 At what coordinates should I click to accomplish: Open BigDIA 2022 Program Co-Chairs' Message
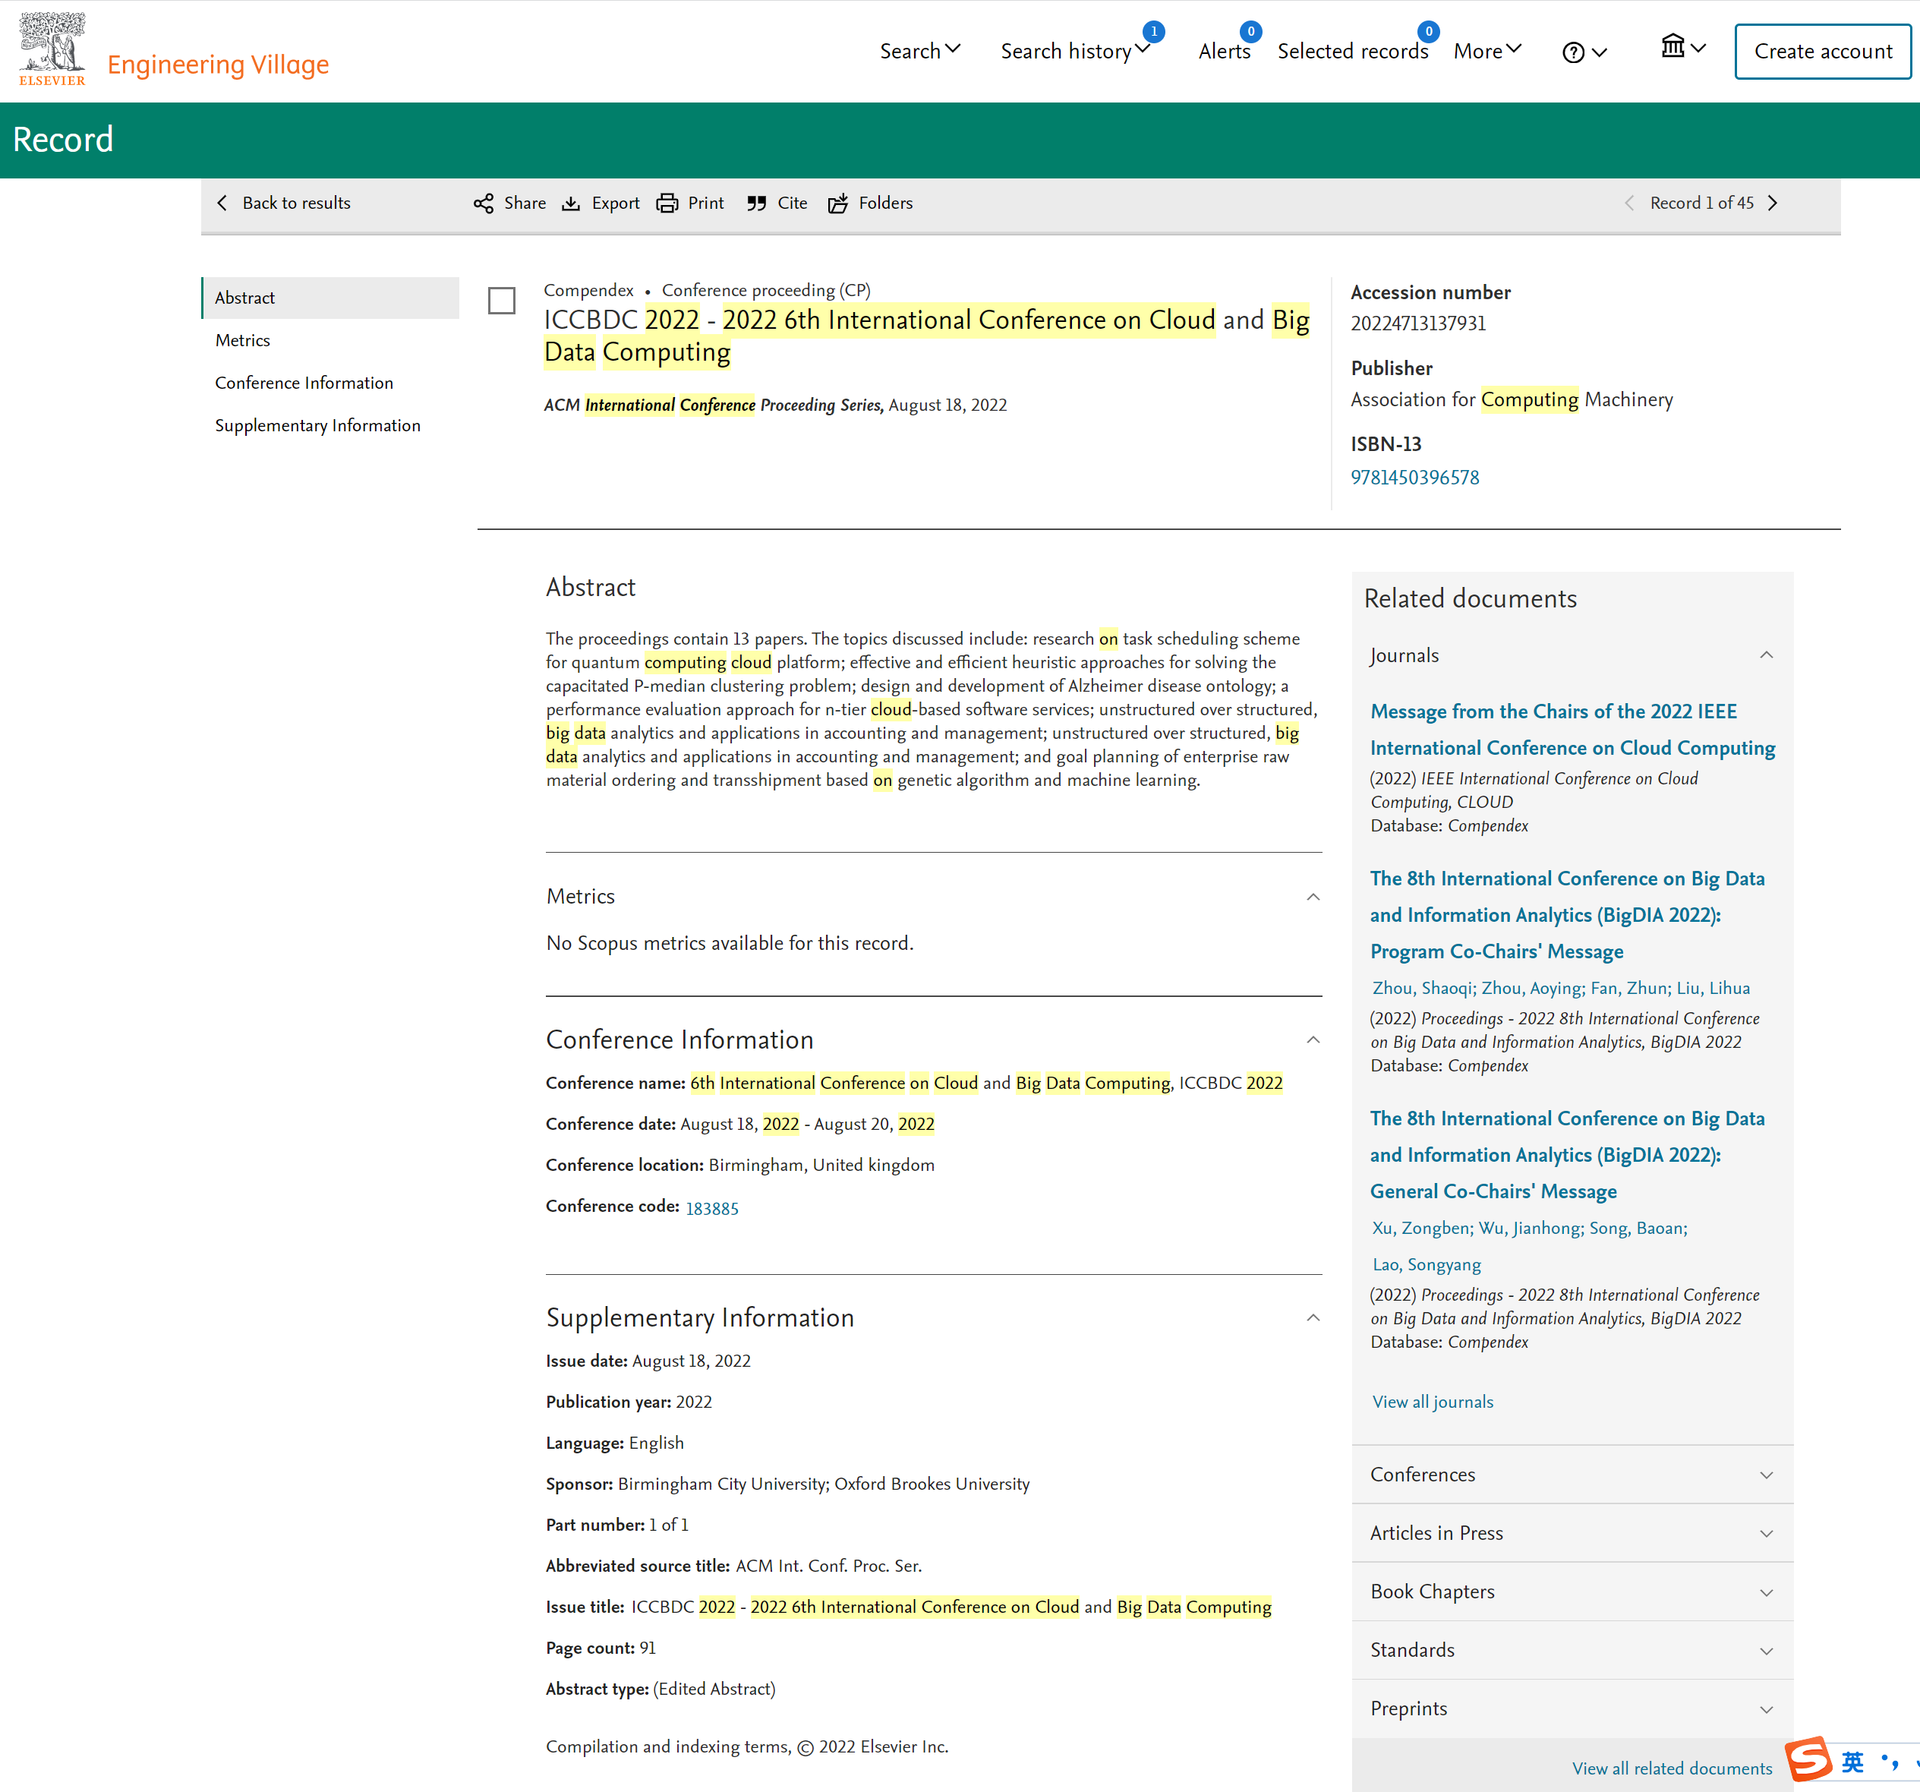1566,915
